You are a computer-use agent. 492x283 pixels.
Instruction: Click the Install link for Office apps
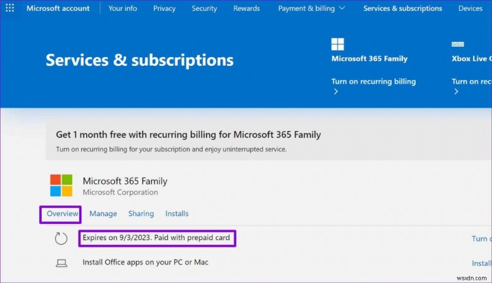(482, 263)
